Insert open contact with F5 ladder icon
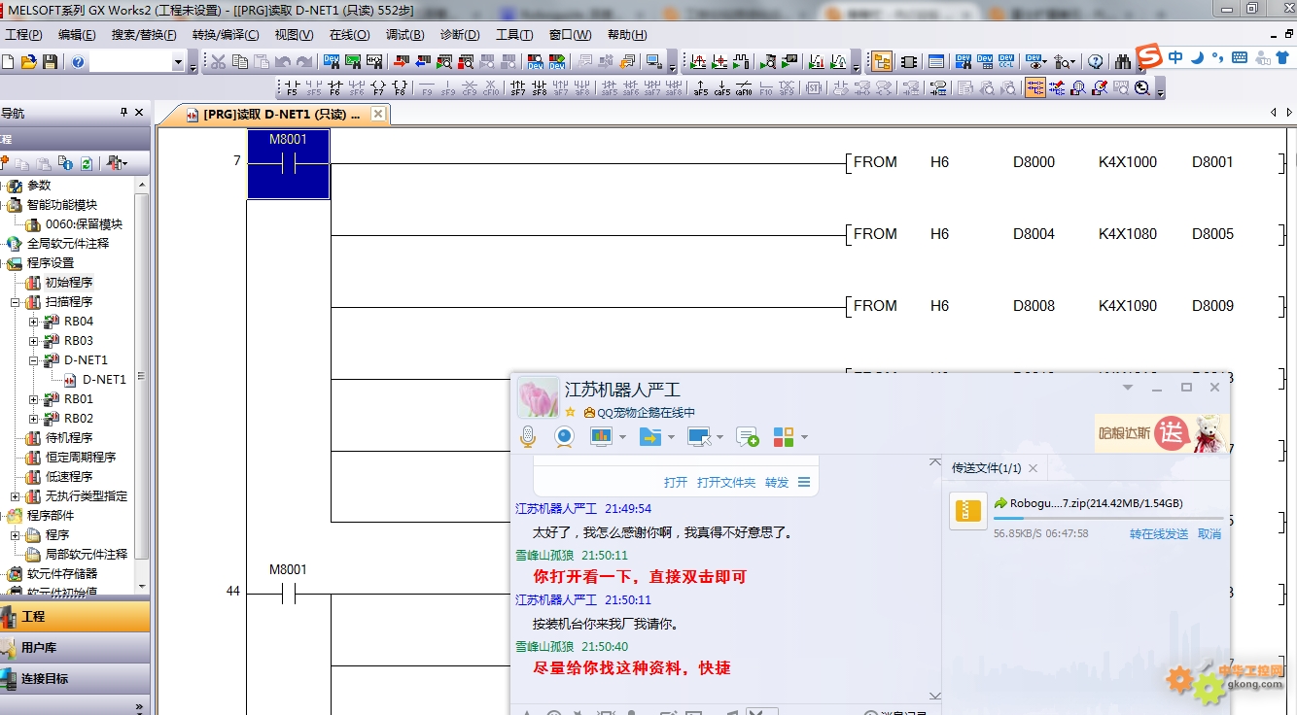 (x=292, y=88)
